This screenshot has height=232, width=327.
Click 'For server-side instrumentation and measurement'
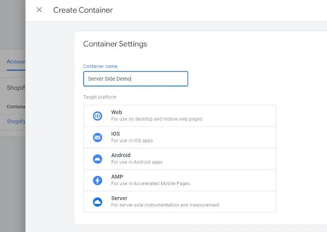pyautogui.click(x=165, y=205)
